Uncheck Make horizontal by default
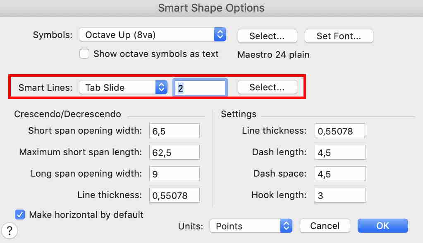 tap(20, 215)
